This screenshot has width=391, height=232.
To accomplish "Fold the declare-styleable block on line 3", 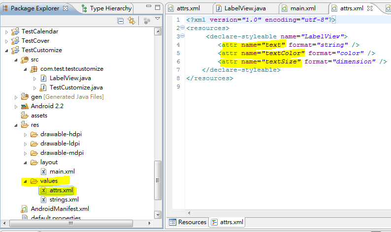I will (183, 36).
